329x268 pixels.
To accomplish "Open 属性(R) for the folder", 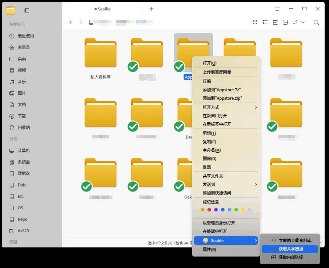I will pos(226,249).
